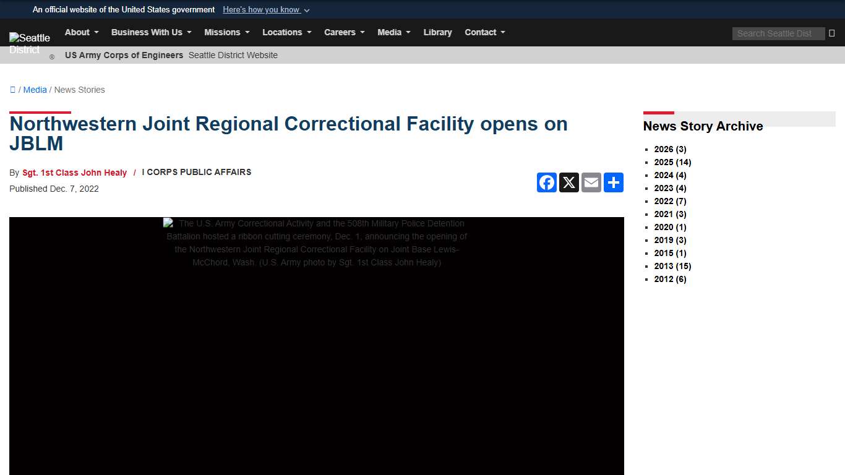Select the Library menu item
Image resolution: width=845 pixels, height=475 pixels.
[438, 32]
